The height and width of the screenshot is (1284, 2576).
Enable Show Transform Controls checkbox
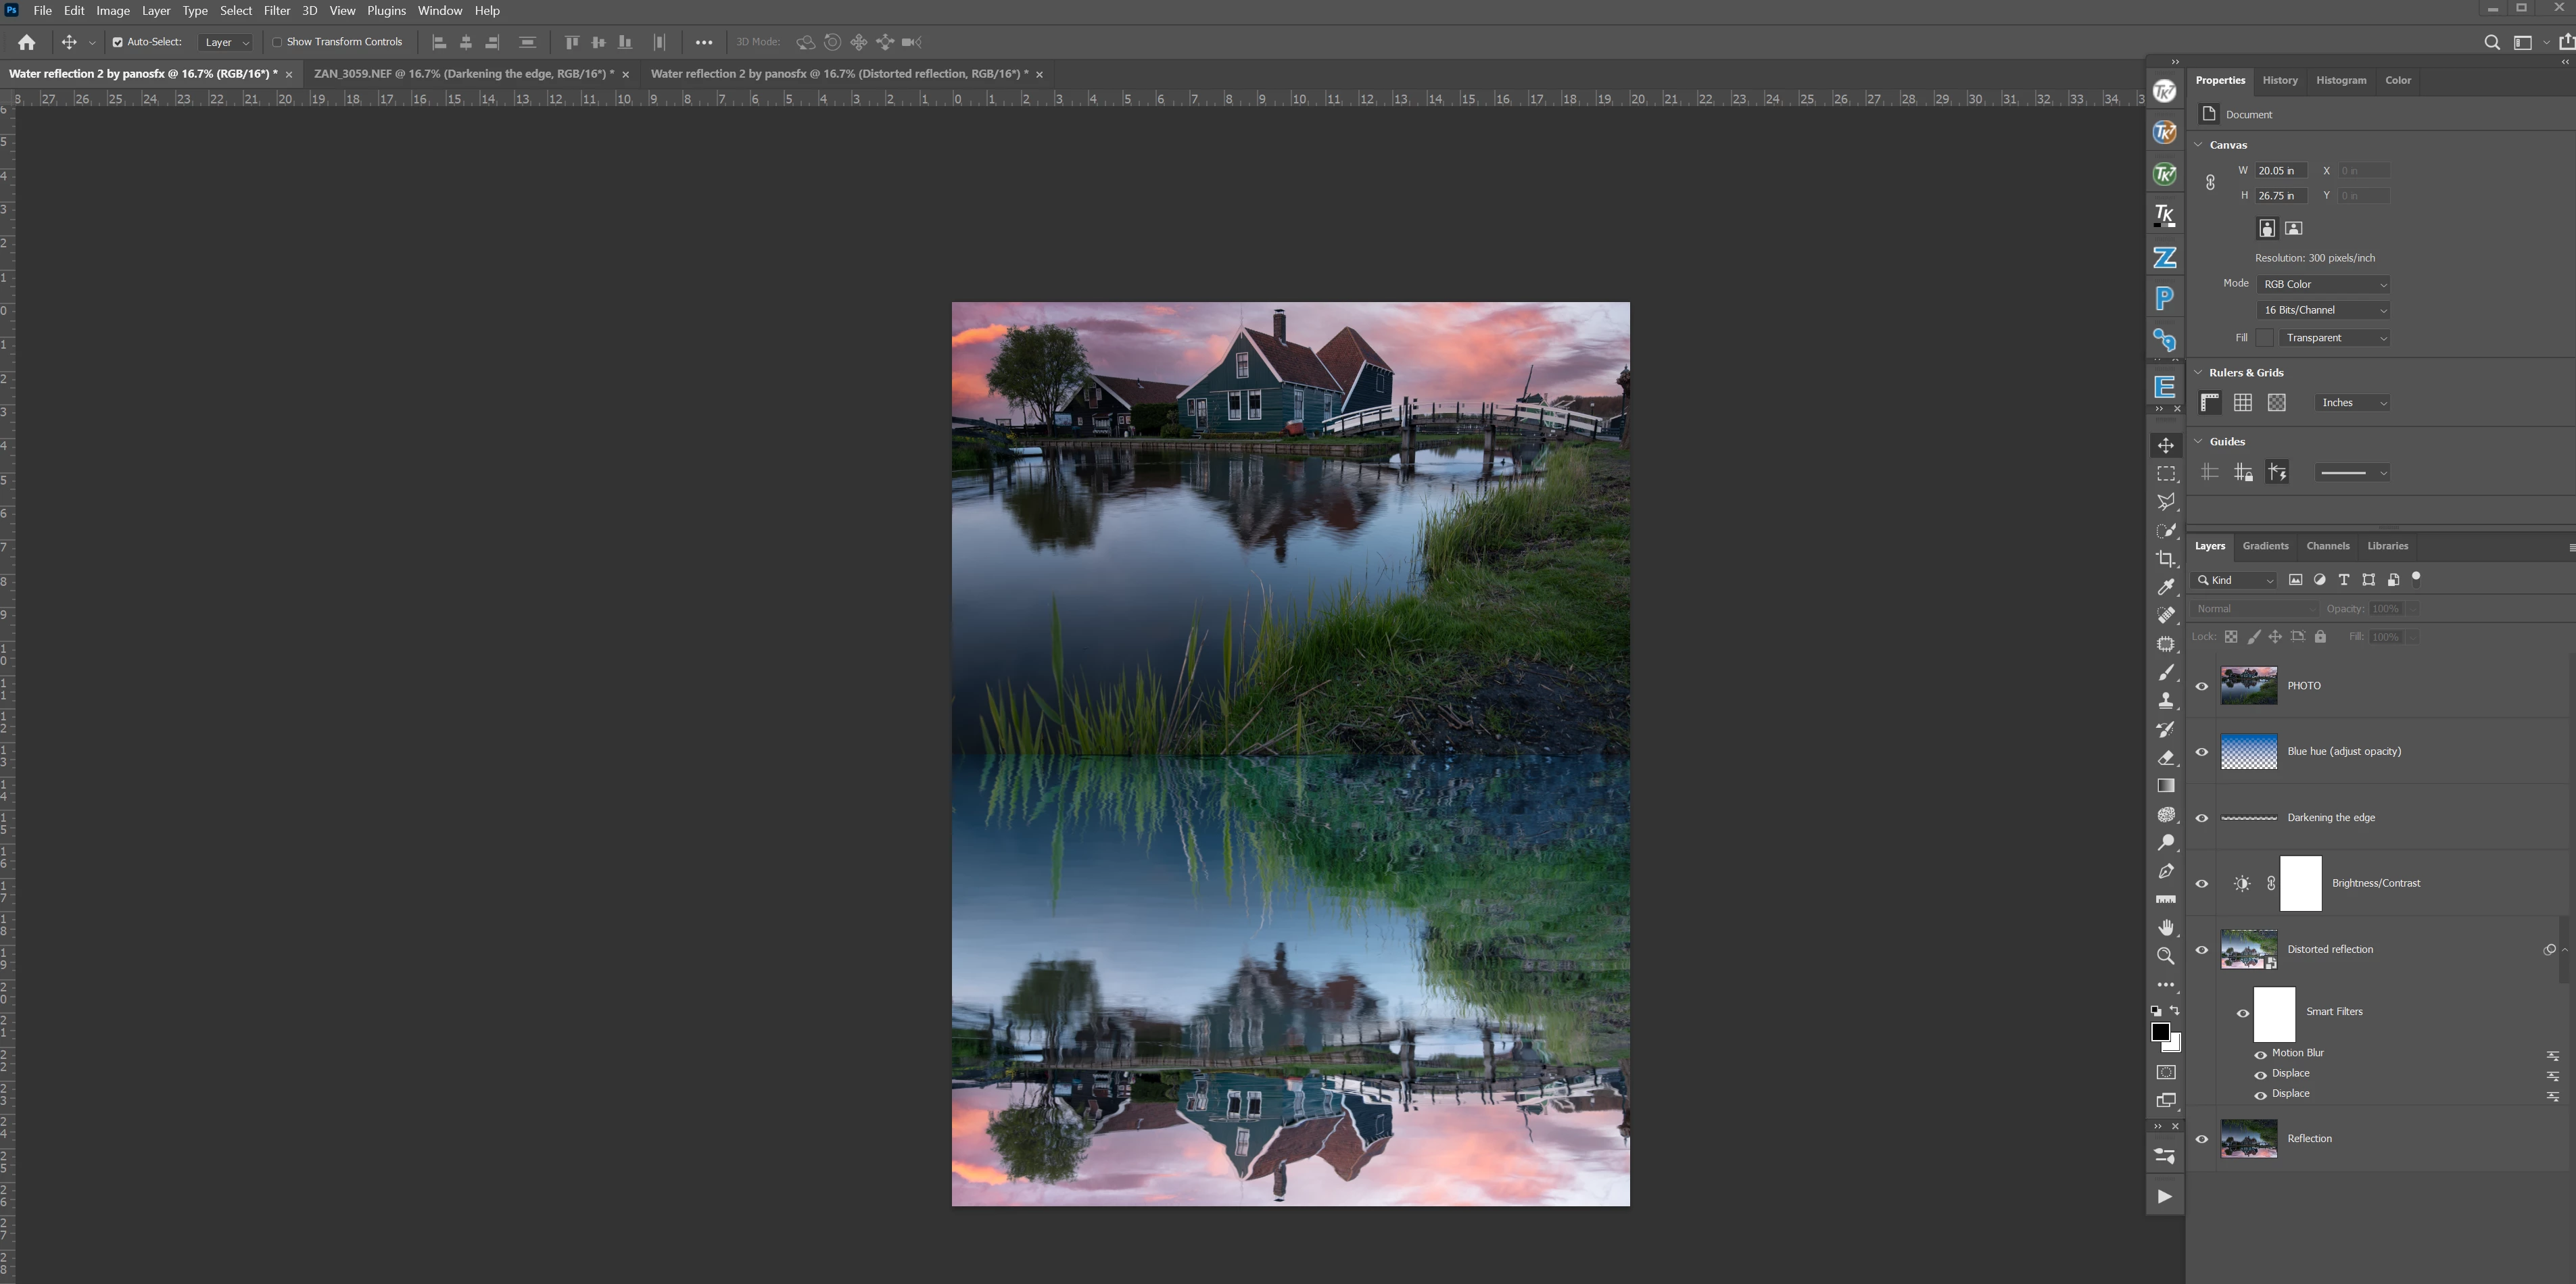pos(277,42)
